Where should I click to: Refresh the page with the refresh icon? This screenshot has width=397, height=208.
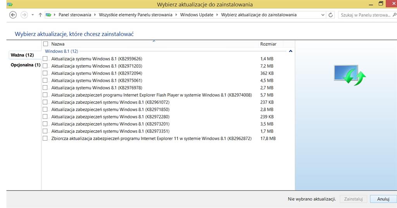click(x=330, y=15)
